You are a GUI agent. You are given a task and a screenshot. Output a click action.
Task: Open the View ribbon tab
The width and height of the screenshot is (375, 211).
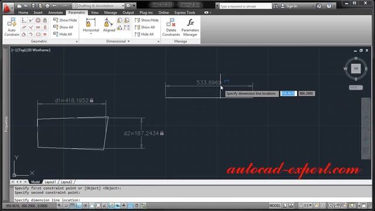(95, 12)
